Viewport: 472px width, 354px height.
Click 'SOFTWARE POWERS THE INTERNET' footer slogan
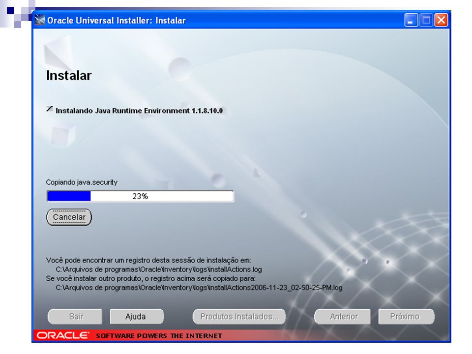coord(159,336)
